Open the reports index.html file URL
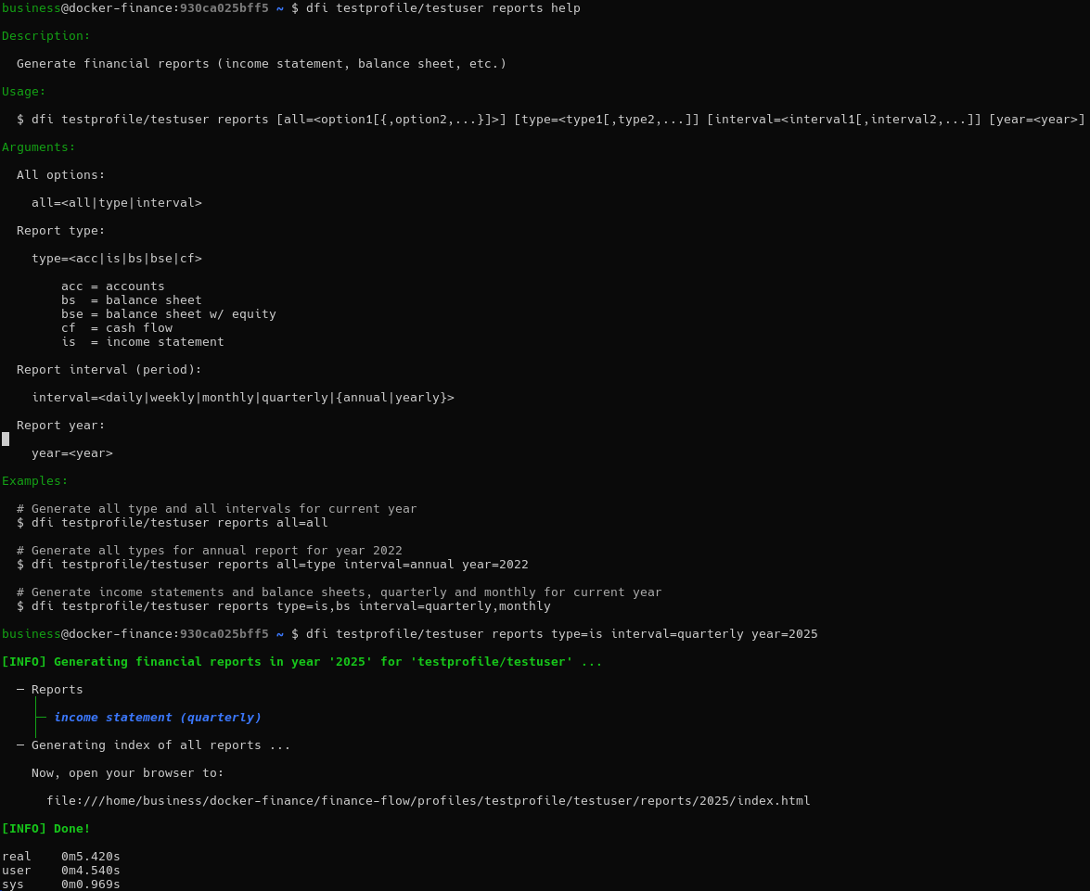Viewport: 1090px width, 891px height. tap(428, 801)
